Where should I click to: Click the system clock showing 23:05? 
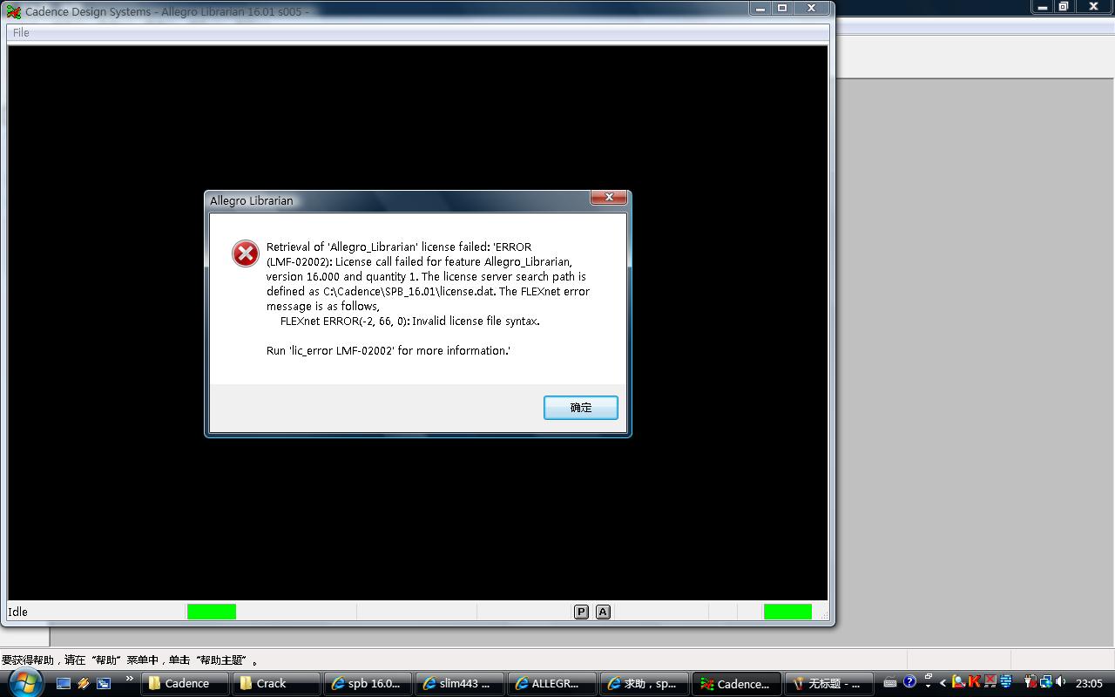coord(1089,684)
